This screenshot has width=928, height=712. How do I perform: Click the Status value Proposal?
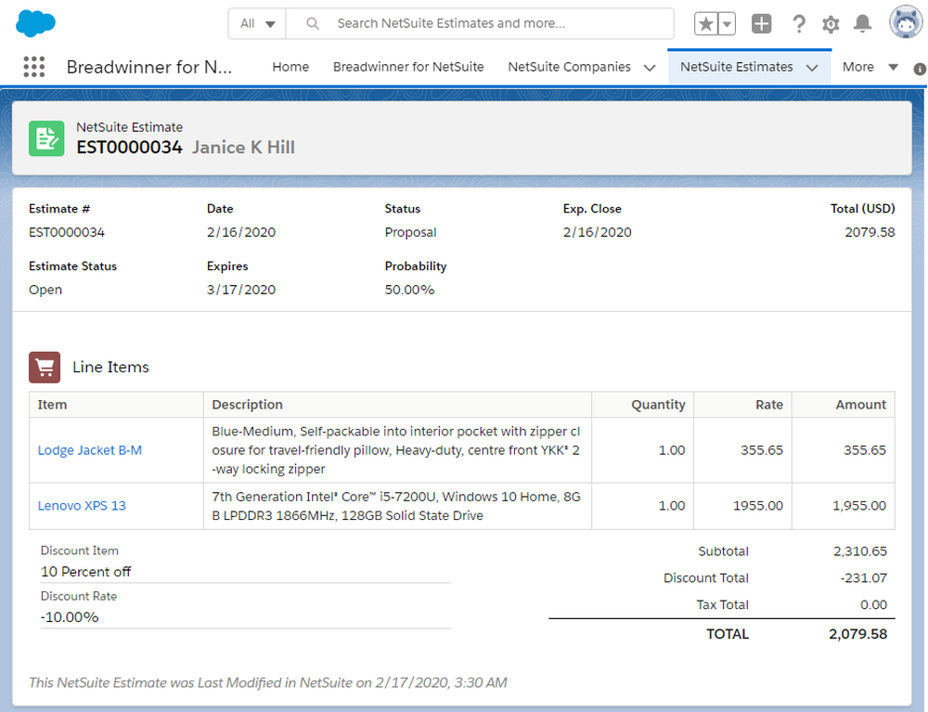pos(410,232)
